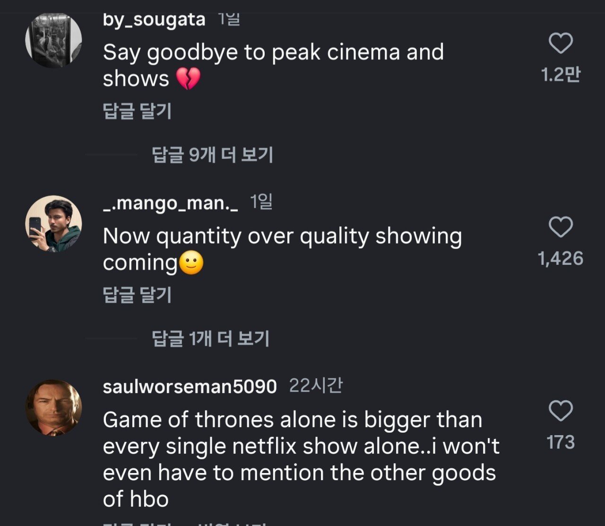Viewport: 605px width, 526px height.
Task: Expand the 9 hidden replies under by_sougata
Action: 214,155
